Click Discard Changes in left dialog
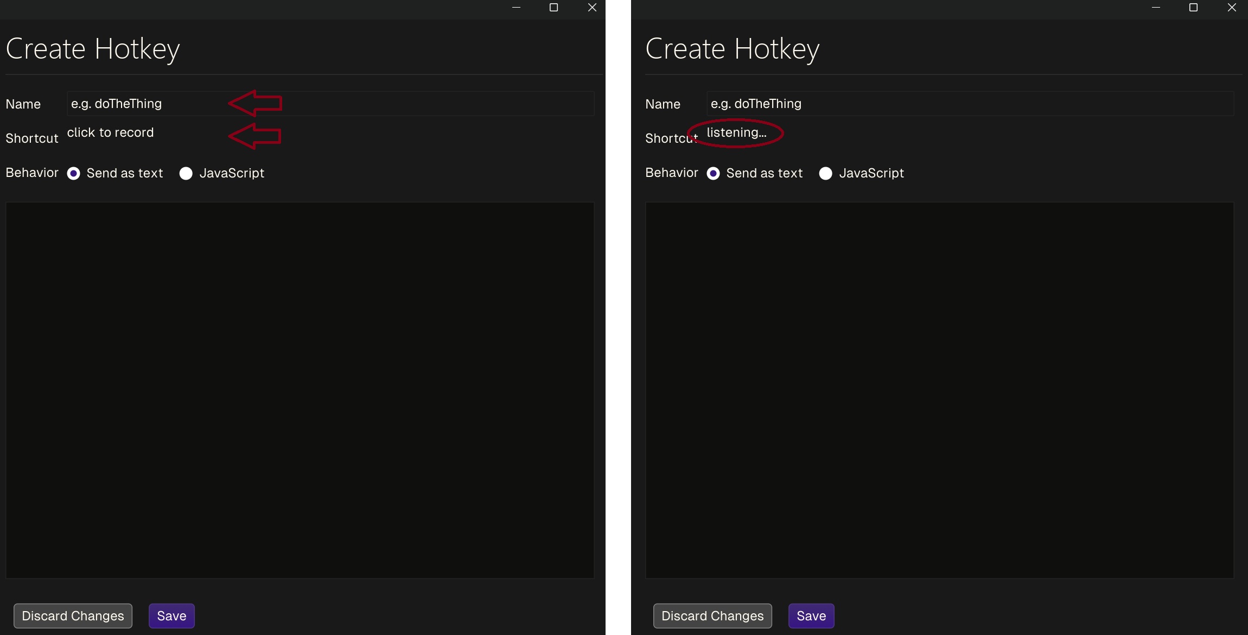Viewport: 1248px width, 635px height. 73,615
